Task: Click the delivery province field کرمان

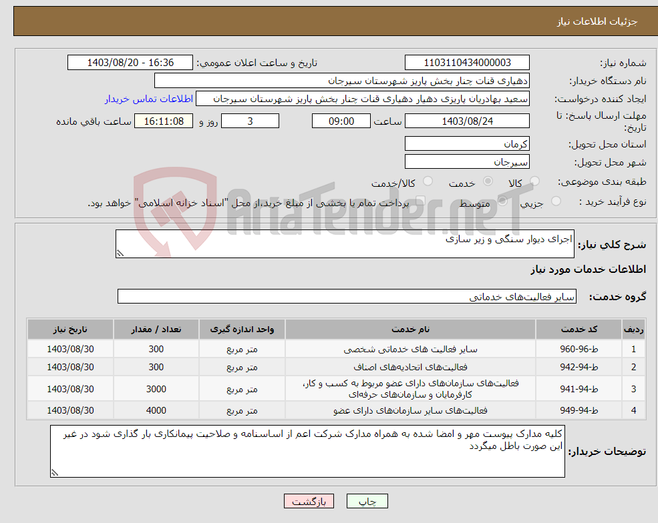Action: [x=467, y=143]
